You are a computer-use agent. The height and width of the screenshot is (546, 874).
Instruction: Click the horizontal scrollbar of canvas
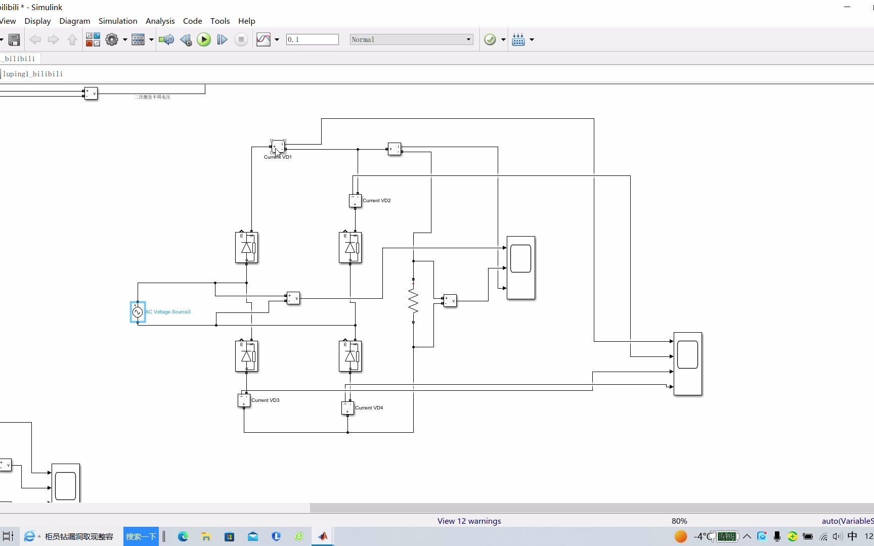pyautogui.click(x=592, y=508)
